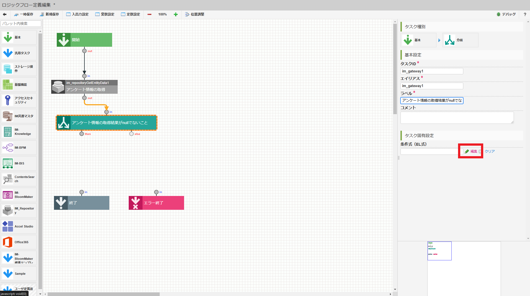Click the minimap thumbnail in the corner
530x296 pixels.
click(x=439, y=251)
